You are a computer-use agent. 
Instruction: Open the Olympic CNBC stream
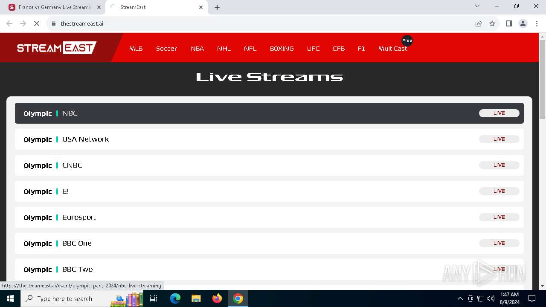tap(269, 165)
